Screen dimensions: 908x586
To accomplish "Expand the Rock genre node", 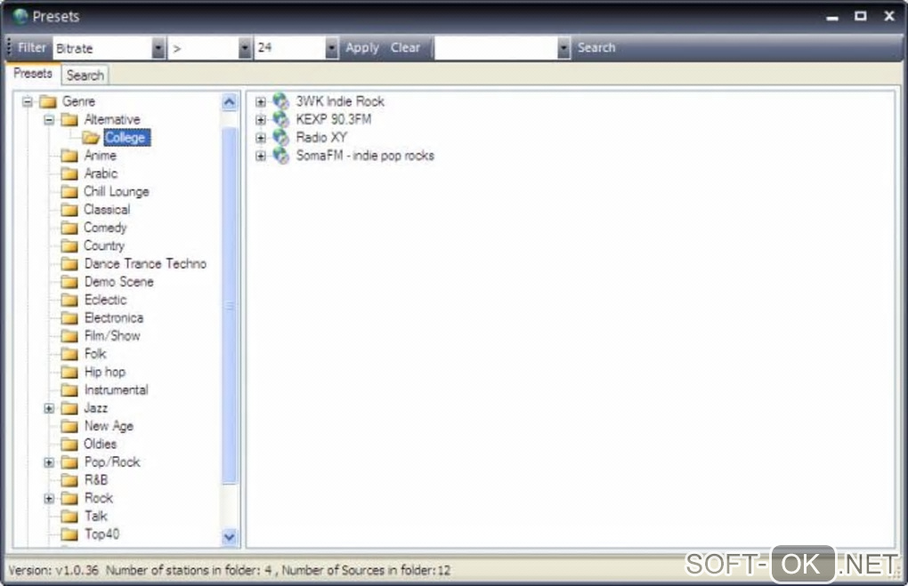I will coord(49,498).
